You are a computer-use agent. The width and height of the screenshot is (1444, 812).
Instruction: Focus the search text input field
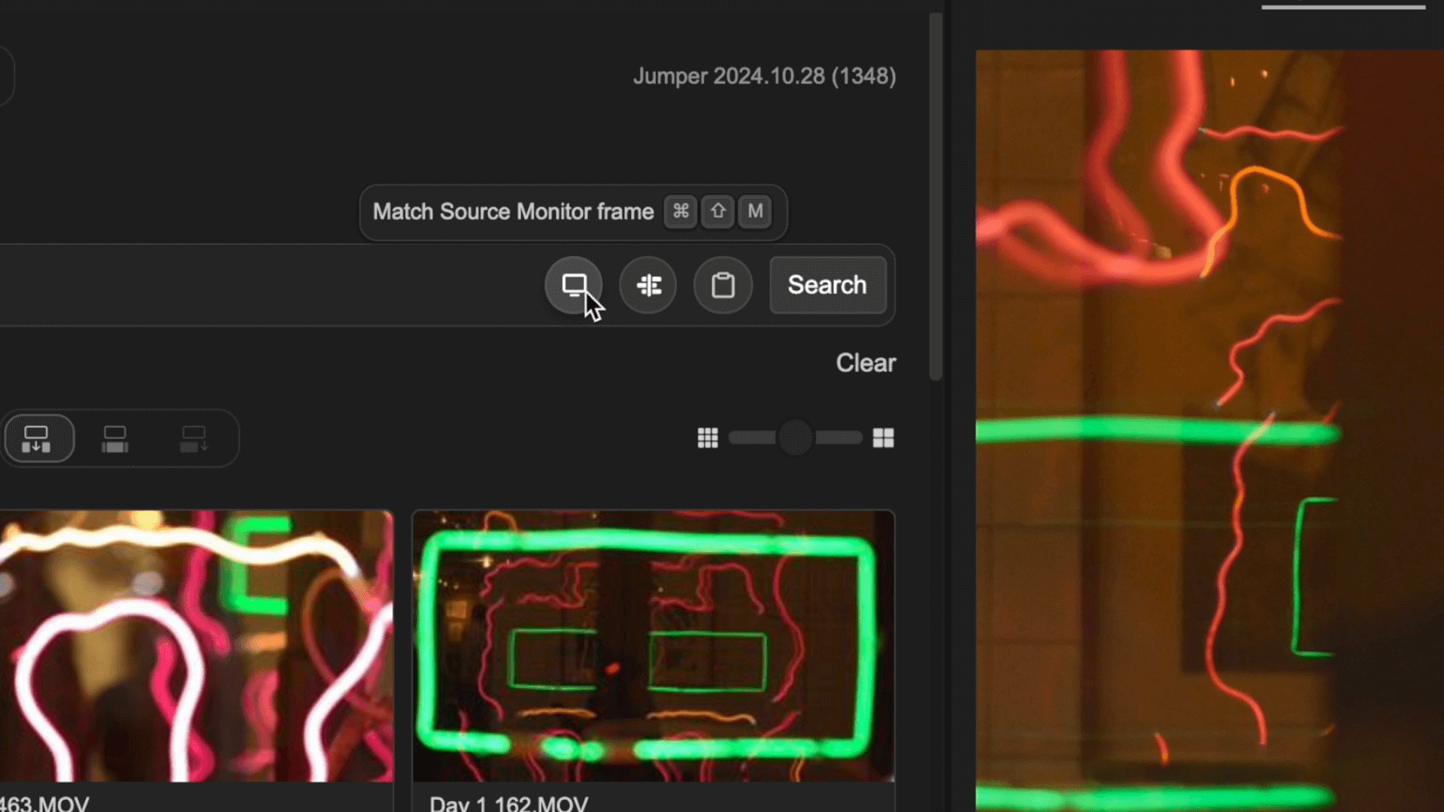point(263,285)
